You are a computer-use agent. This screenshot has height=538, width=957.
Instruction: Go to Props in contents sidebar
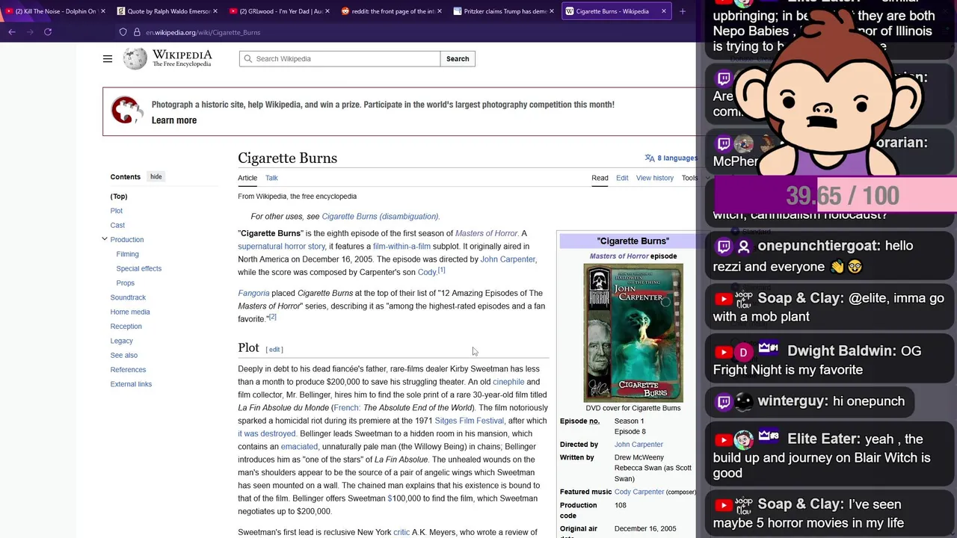pos(125,283)
